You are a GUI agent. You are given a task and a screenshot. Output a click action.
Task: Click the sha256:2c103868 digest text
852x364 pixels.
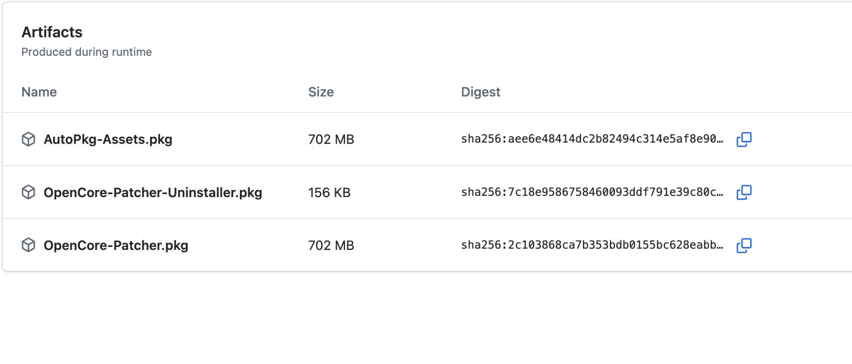[592, 245]
